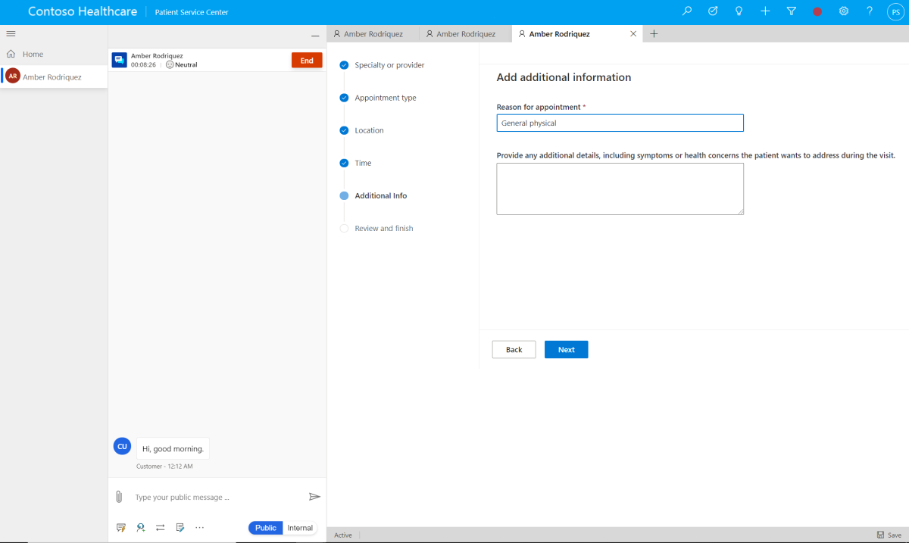The image size is (909, 543).
Task: Close the active Amber Rodriquez tab
Action: pyautogui.click(x=633, y=34)
